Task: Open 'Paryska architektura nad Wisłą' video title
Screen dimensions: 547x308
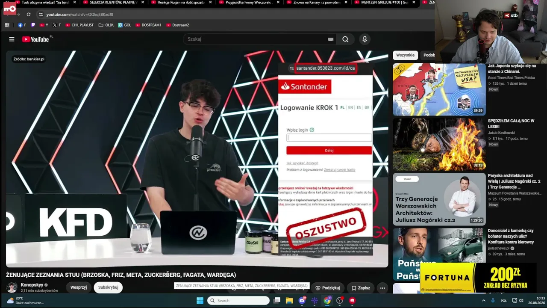Action: pyautogui.click(x=514, y=181)
